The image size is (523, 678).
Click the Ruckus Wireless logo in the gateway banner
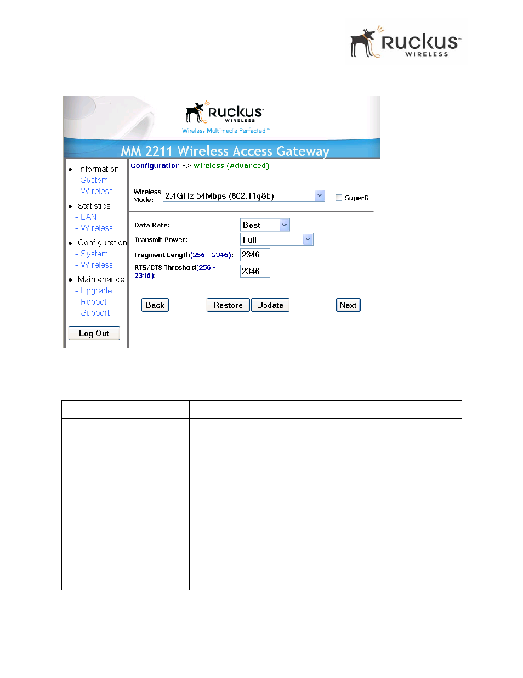tap(225, 112)
